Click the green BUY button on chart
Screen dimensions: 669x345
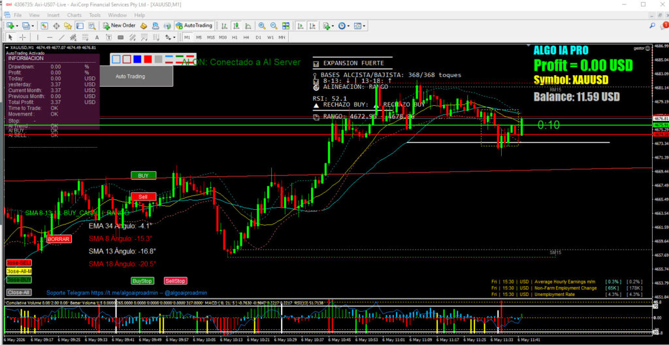[143, 176]
